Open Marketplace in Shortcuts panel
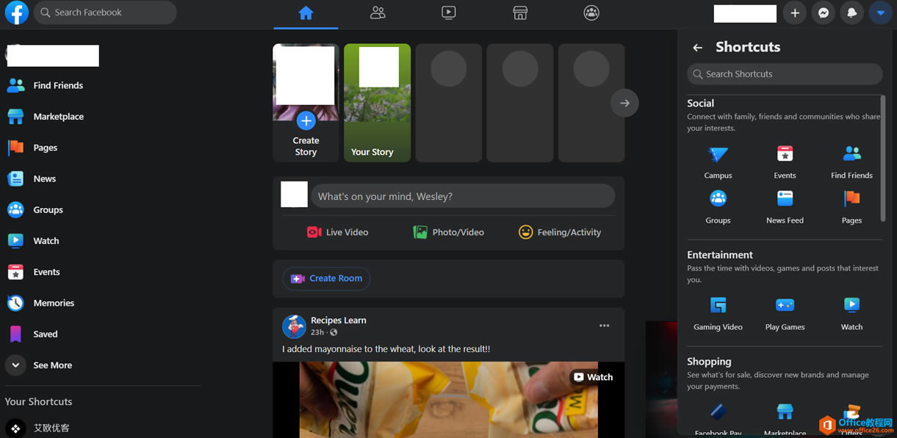 [785, 418]
